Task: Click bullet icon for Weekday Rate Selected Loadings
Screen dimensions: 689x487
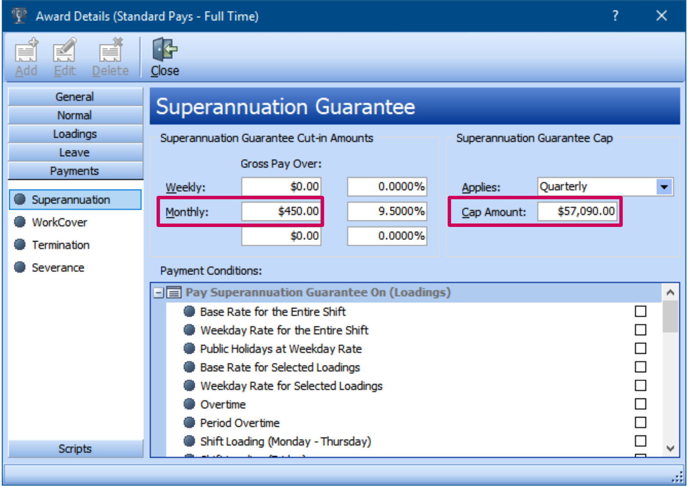Action: 189,385
